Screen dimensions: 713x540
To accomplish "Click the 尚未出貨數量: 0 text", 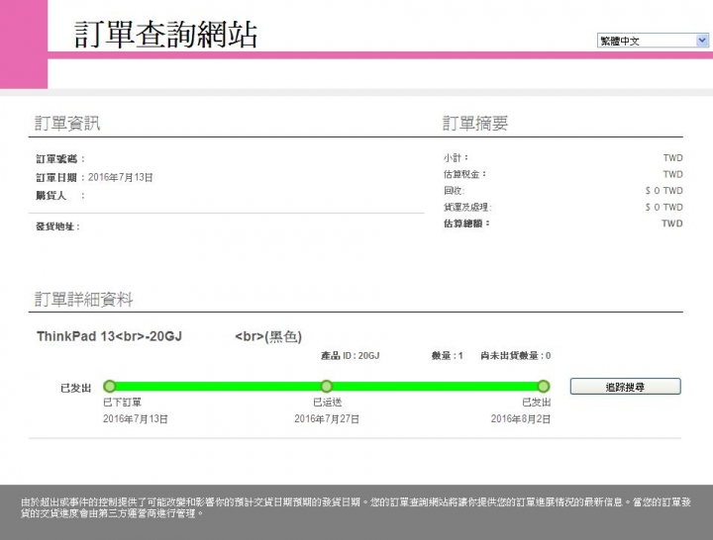I will 516,356.
